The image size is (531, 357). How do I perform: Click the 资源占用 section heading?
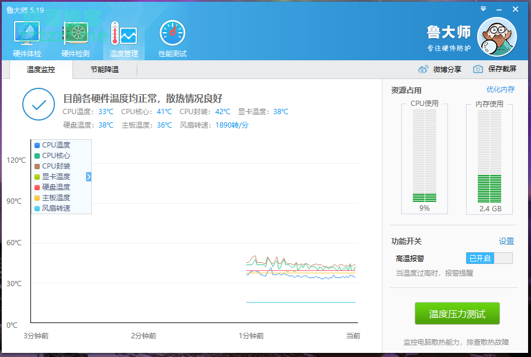tap(406, 90)
